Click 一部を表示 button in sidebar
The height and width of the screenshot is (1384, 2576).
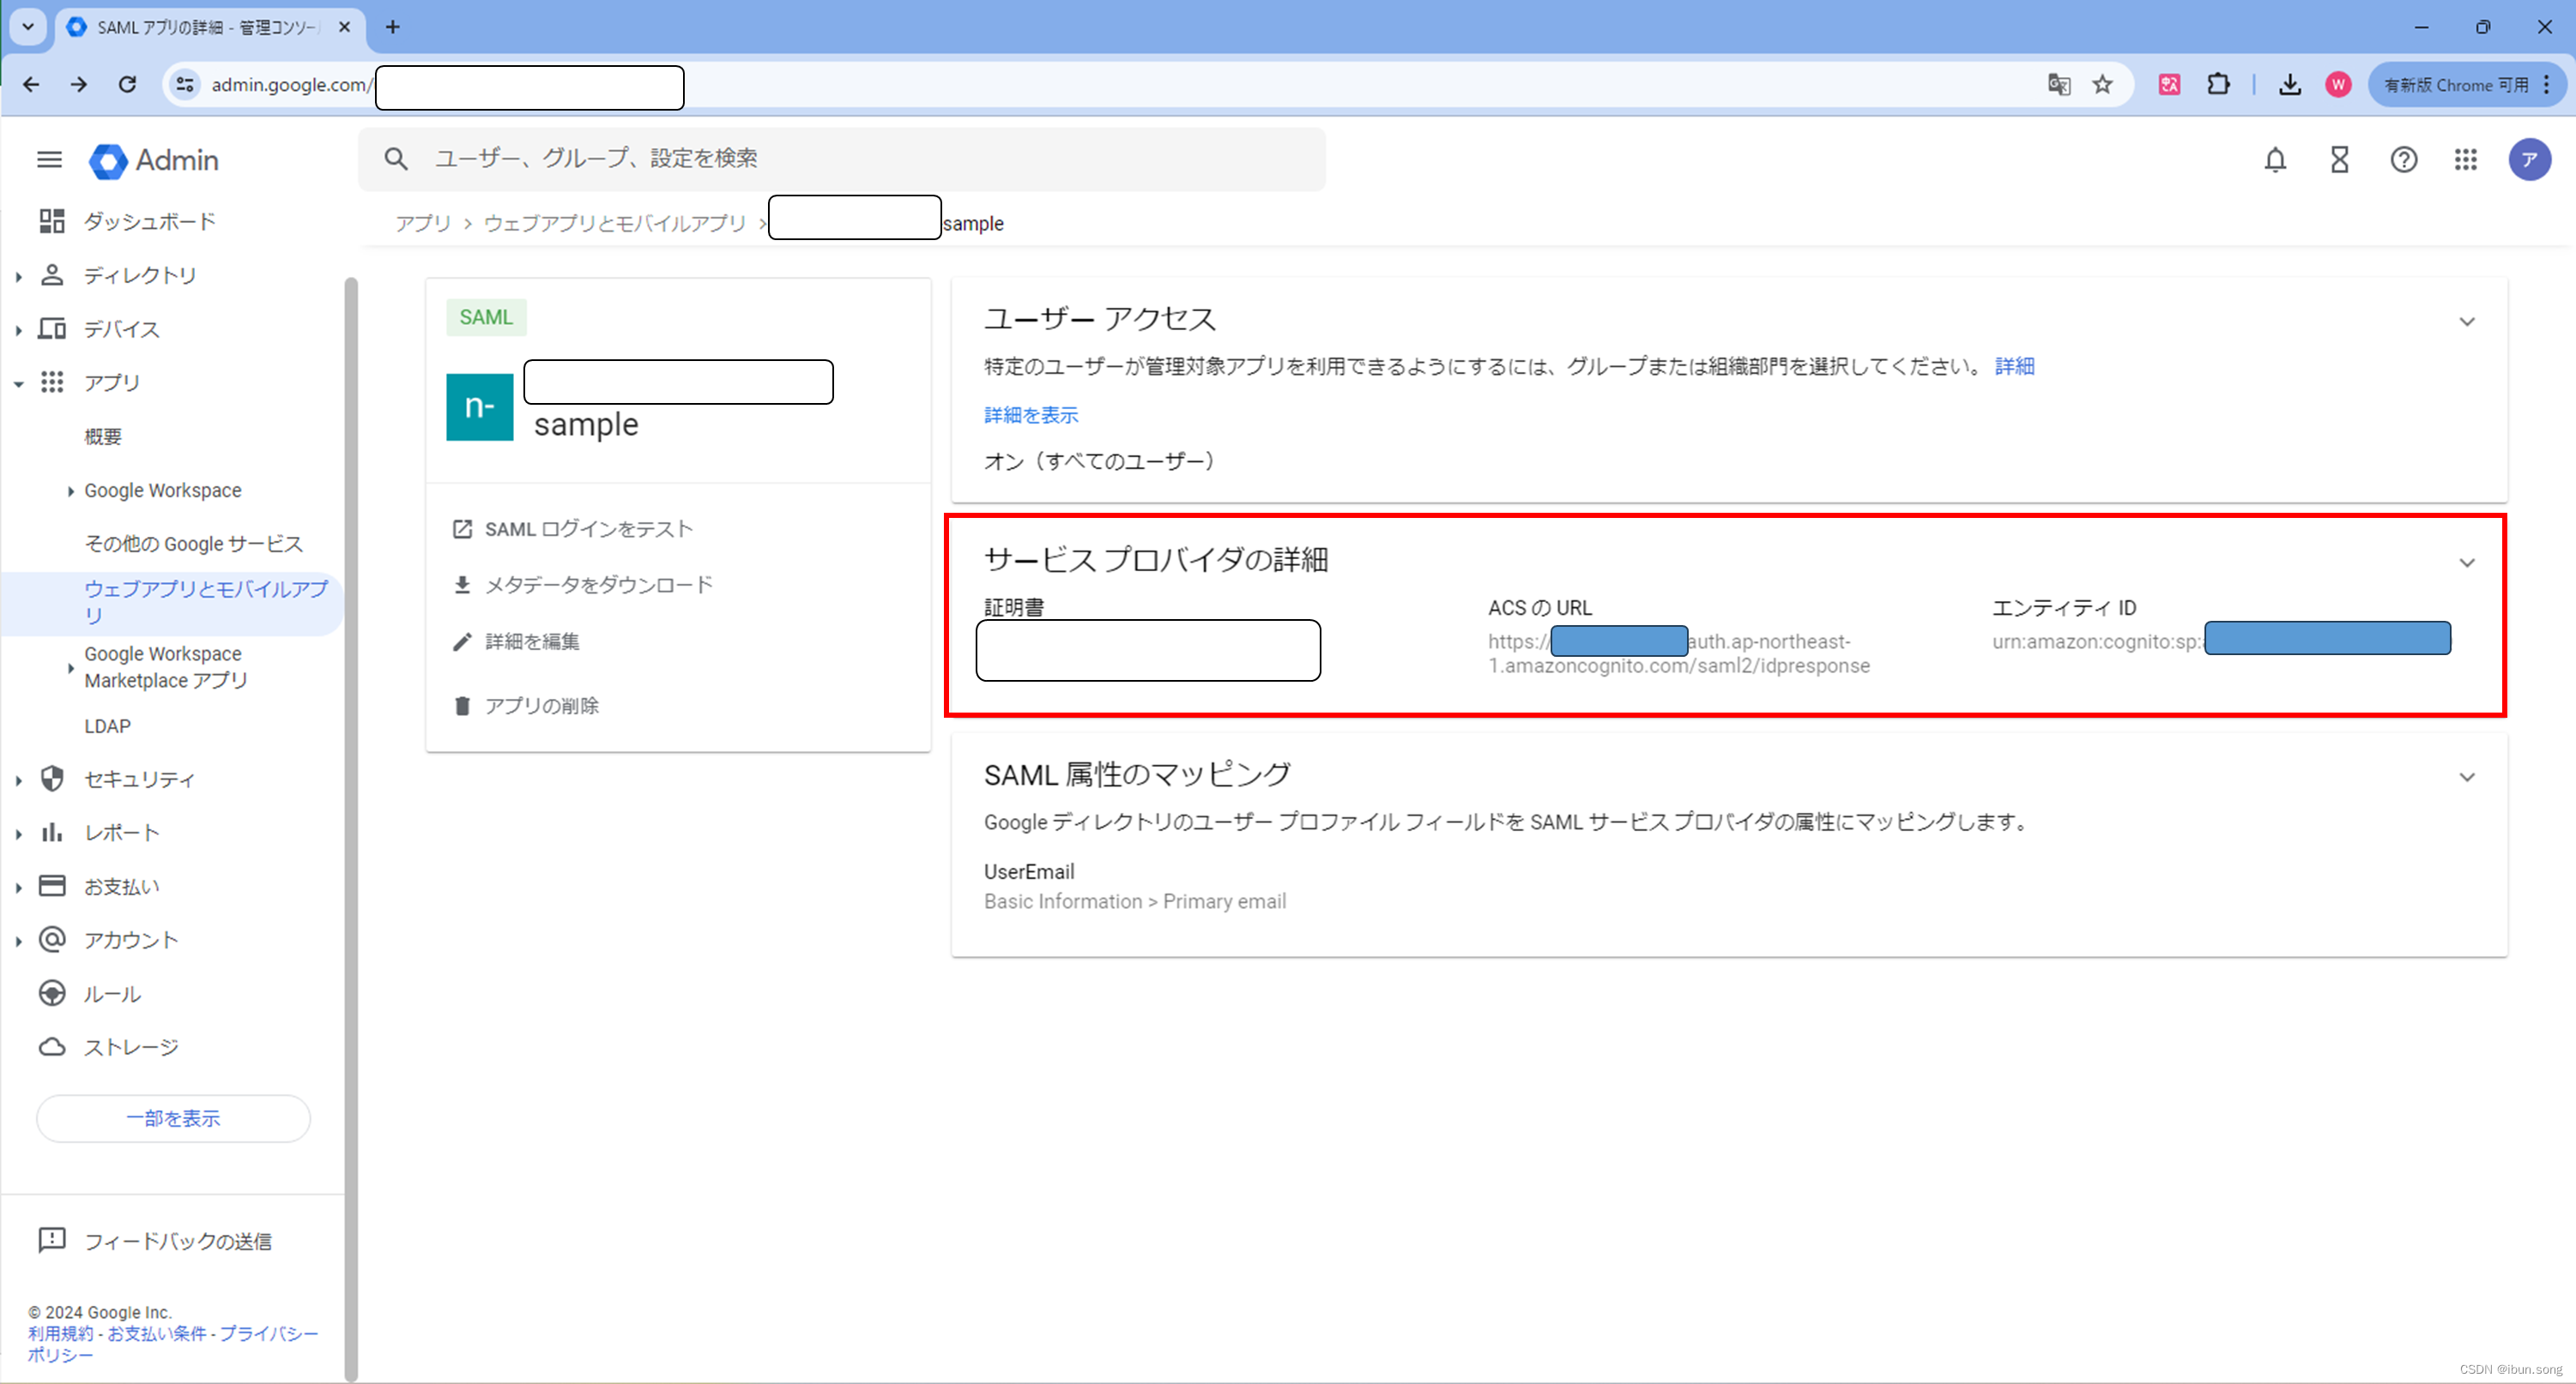[x=176, y=1120]
